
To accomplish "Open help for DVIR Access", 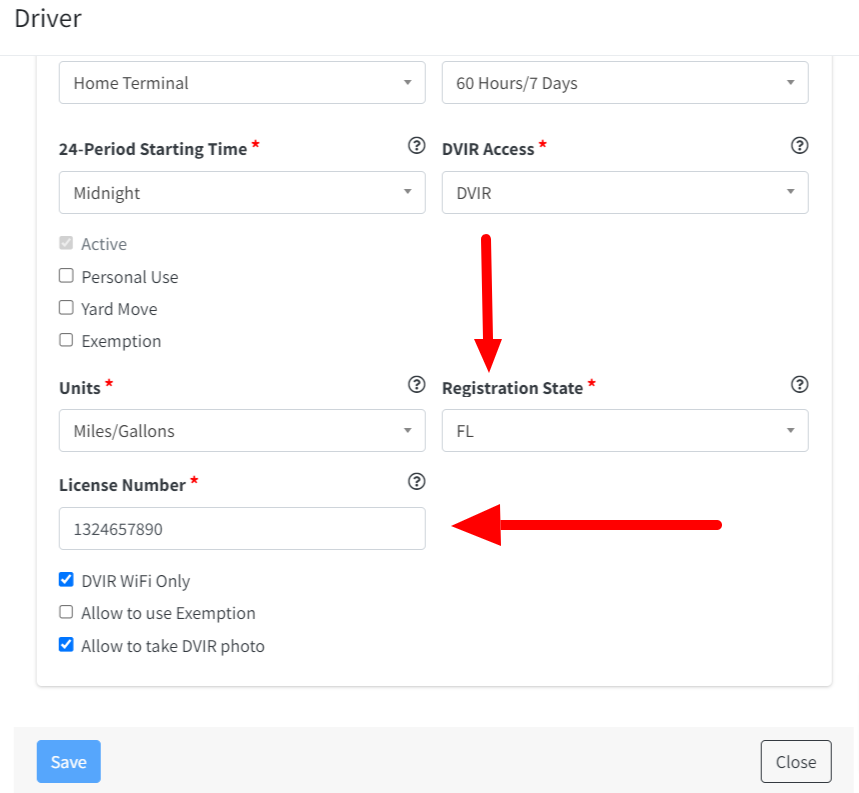I will [799, 146].
